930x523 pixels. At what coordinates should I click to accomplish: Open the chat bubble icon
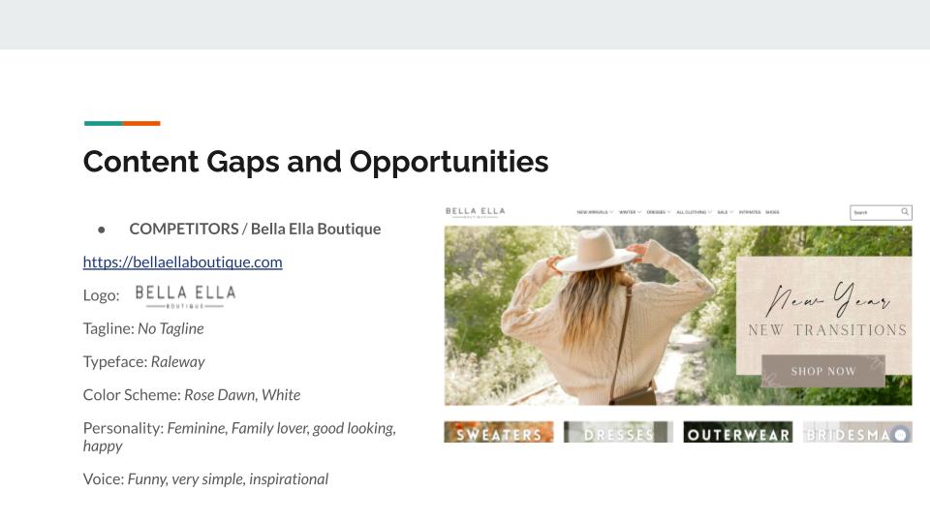click(900, 435)
